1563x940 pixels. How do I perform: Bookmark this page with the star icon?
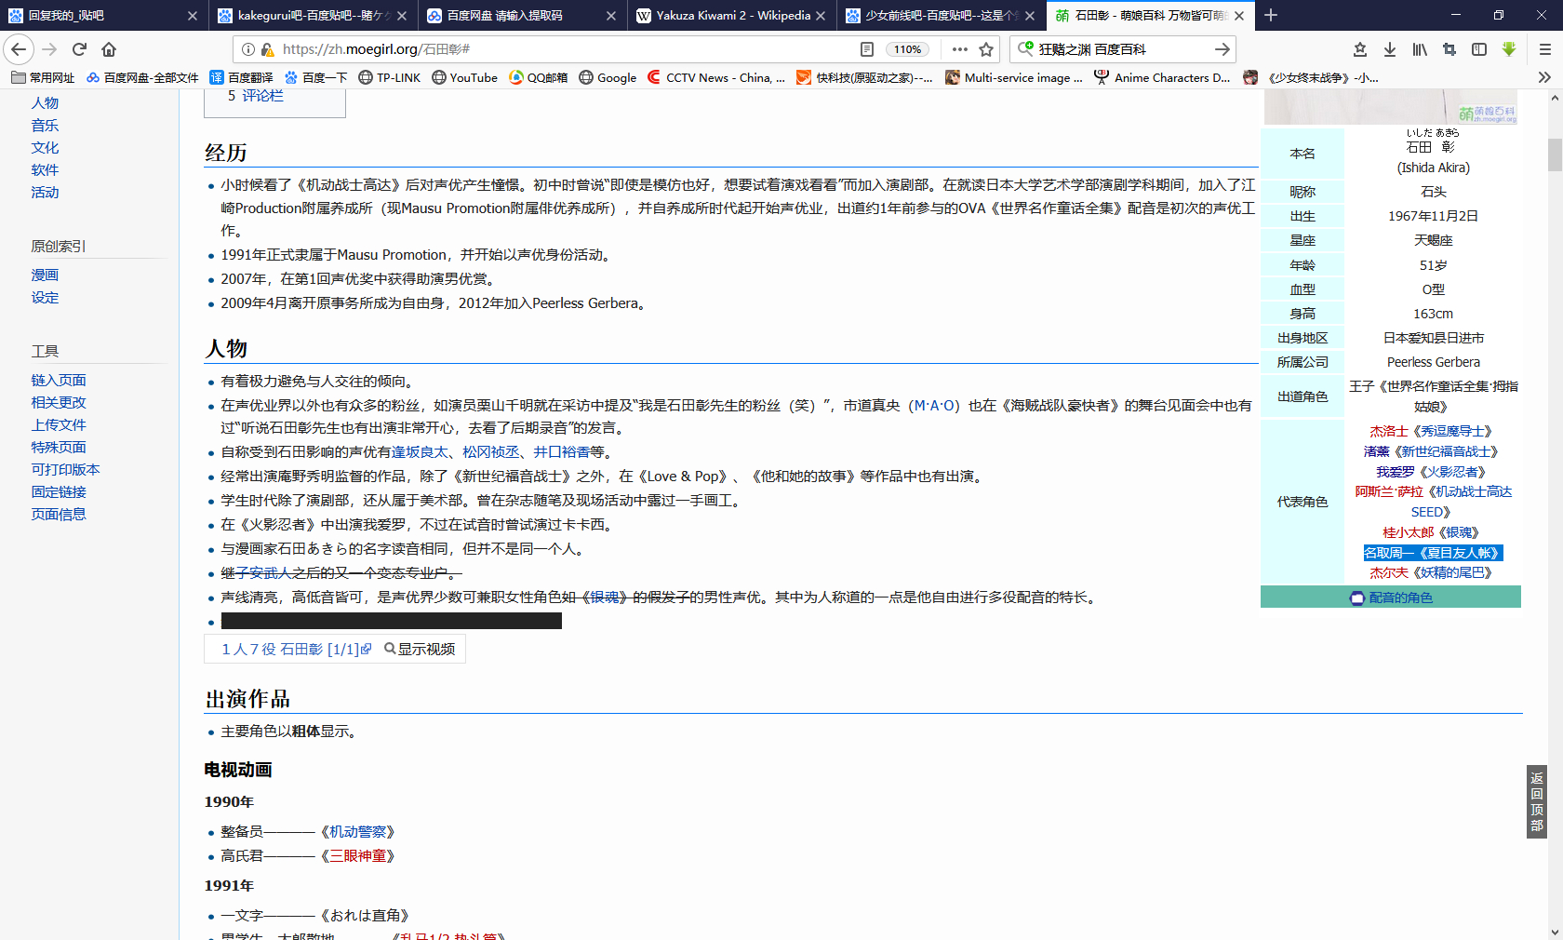click(x=987, y=49)
